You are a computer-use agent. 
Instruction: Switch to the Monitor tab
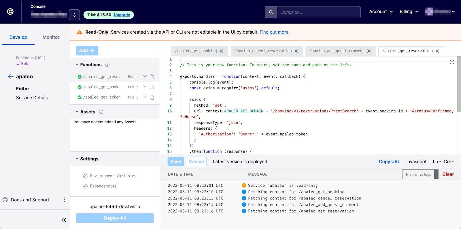[x=51, y=37]
